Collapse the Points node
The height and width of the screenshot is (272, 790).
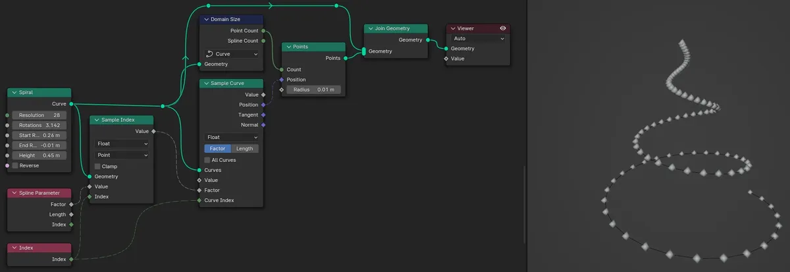pyautogui.click(x=288, y=47)
